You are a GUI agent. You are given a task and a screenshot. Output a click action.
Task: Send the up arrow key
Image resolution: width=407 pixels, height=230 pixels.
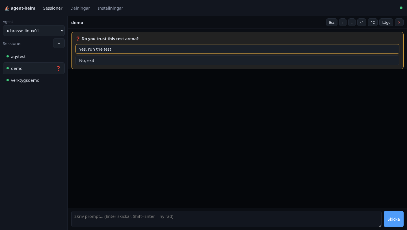[x=343, y=22]
